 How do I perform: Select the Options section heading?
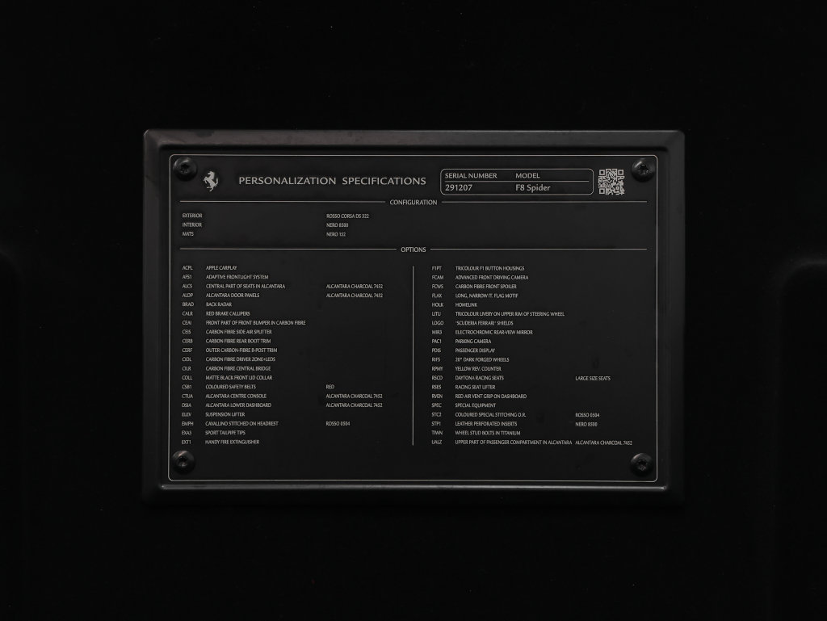click(x=413, y=250)
